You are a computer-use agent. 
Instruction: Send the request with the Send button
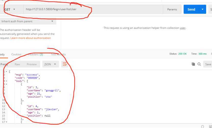191,9
